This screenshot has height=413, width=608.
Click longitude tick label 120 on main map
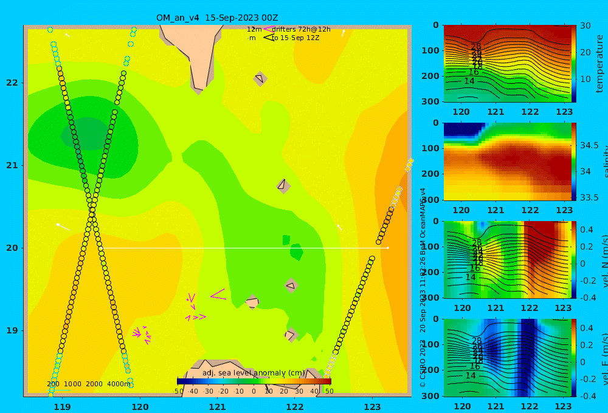point(140,407)
